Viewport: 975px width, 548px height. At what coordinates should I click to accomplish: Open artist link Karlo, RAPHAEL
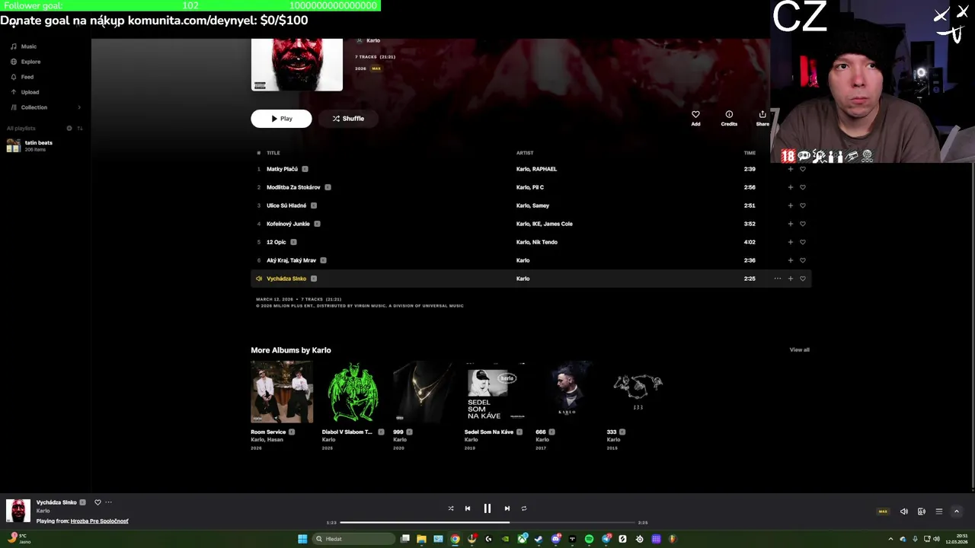(536, 169)
